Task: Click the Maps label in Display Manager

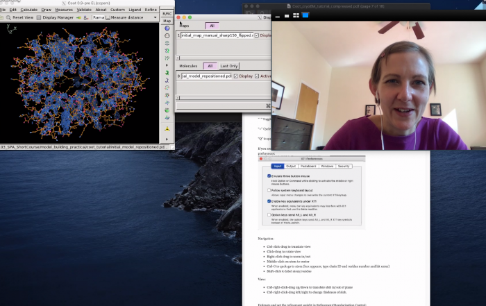Action: click(184, 26)
